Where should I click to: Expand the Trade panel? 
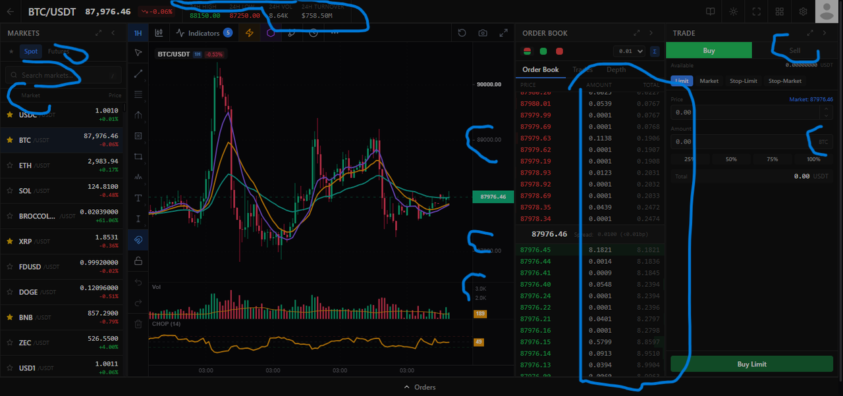point(810,33)
